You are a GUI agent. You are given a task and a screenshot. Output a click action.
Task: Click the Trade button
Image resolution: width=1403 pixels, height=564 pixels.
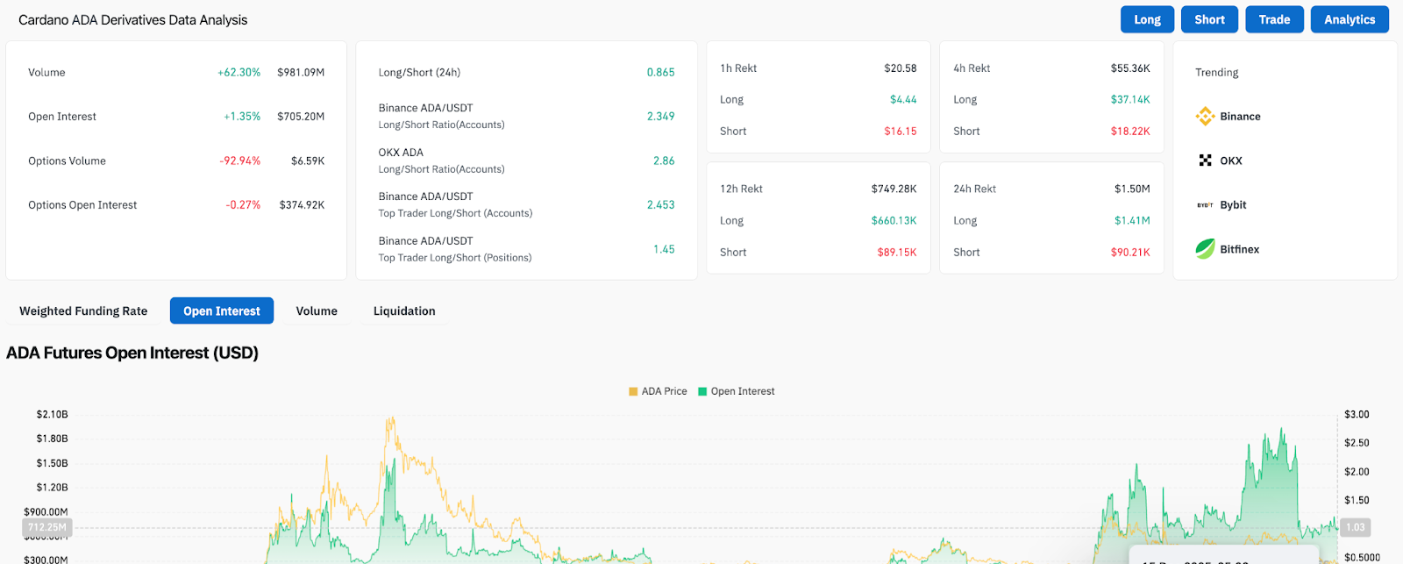pyautogui.click(x=1274, y=19)
